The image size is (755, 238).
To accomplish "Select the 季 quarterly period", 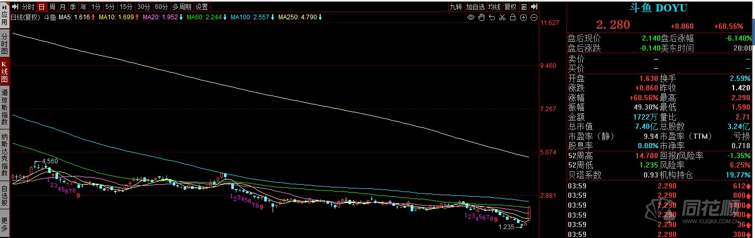I will point(73,7).
